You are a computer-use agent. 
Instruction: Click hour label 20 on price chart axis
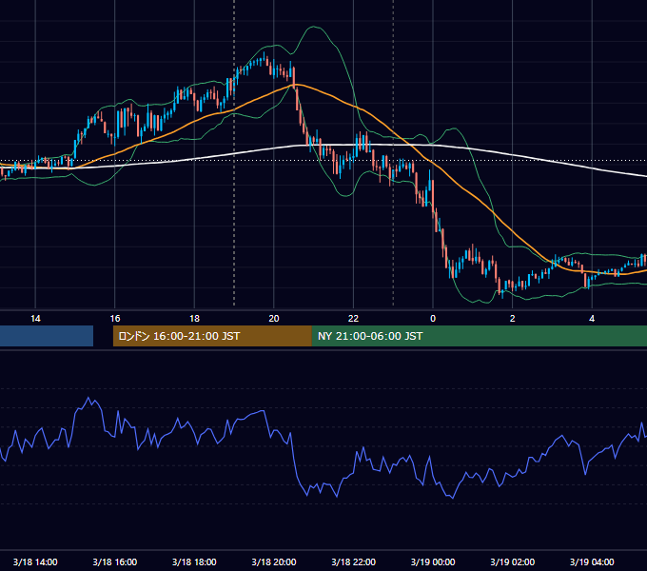(274, 319)
